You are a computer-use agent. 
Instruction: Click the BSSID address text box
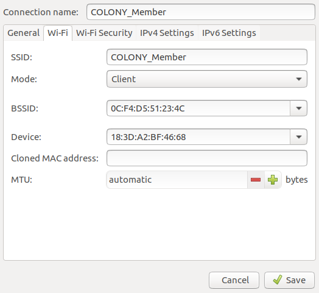coord(198,108)
